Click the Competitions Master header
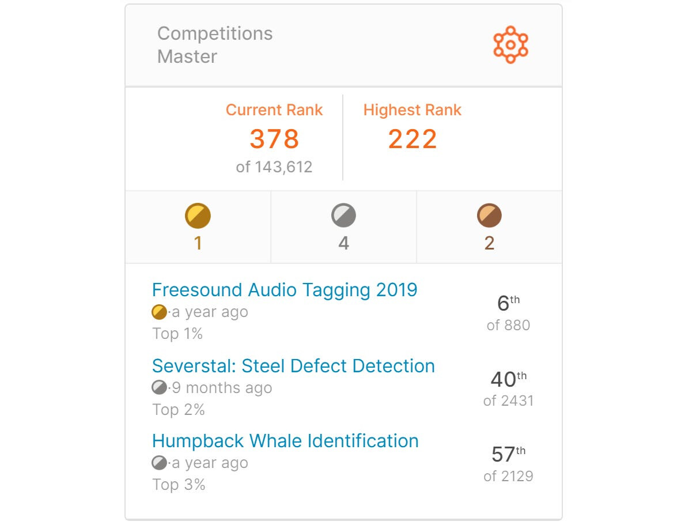The width and height of the screenshot is (700, 525). point(215,45)
